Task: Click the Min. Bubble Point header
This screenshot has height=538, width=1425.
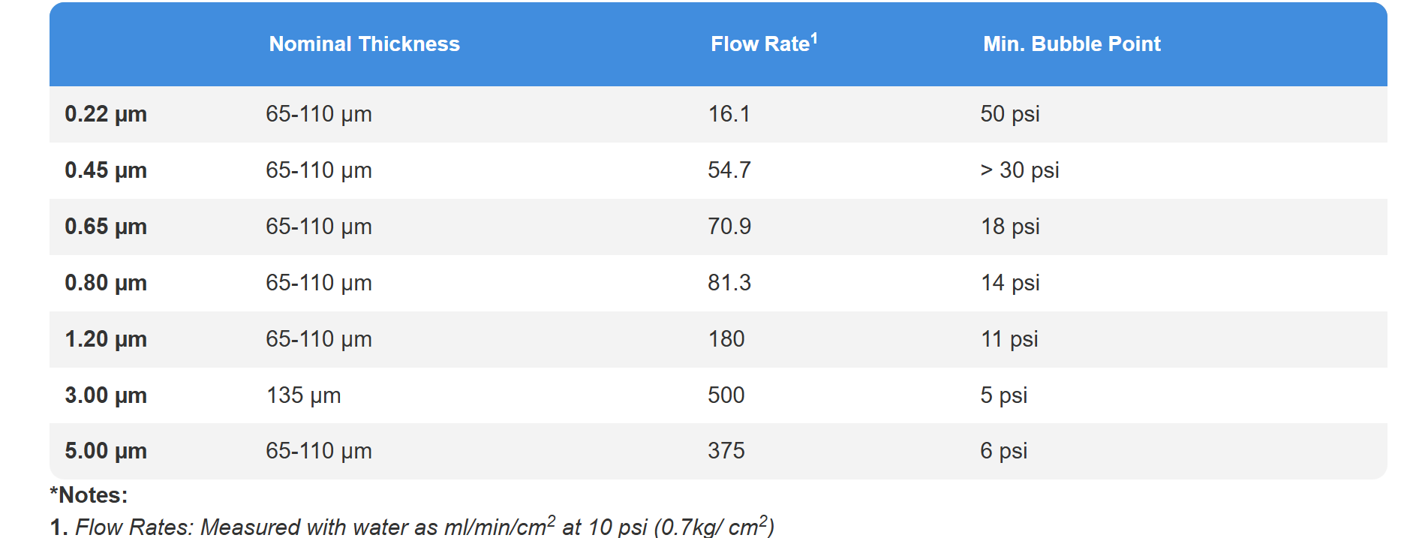Action: tap(1072, 44)
